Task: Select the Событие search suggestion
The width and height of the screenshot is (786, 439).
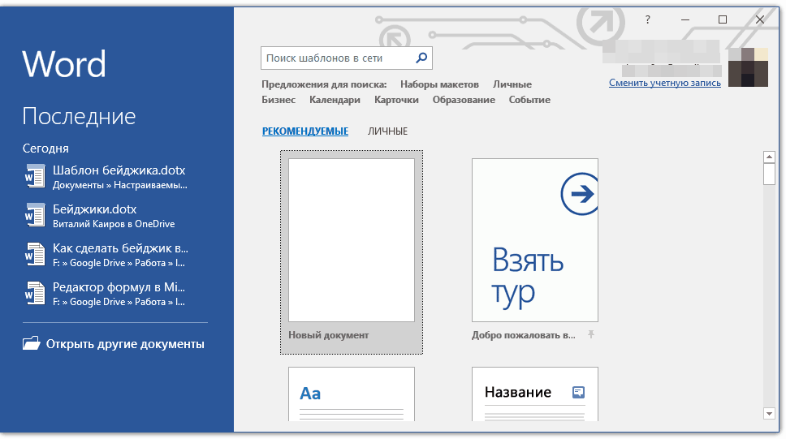Action: click(529, 100)
